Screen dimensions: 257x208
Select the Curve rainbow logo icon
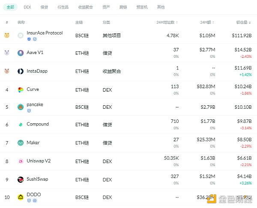coord(20,89)
